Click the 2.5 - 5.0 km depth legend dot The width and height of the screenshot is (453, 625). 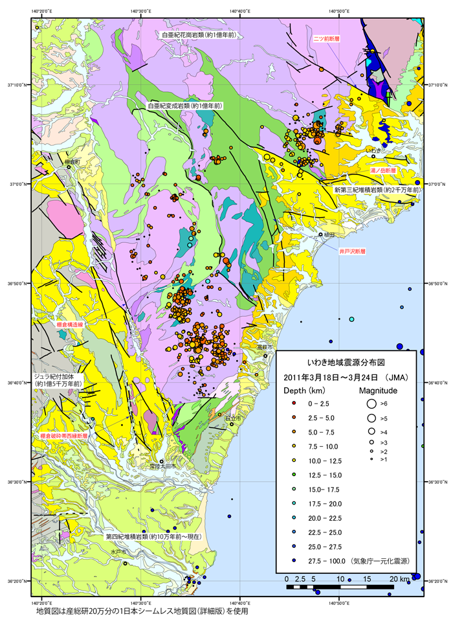(x=294, y=418)
